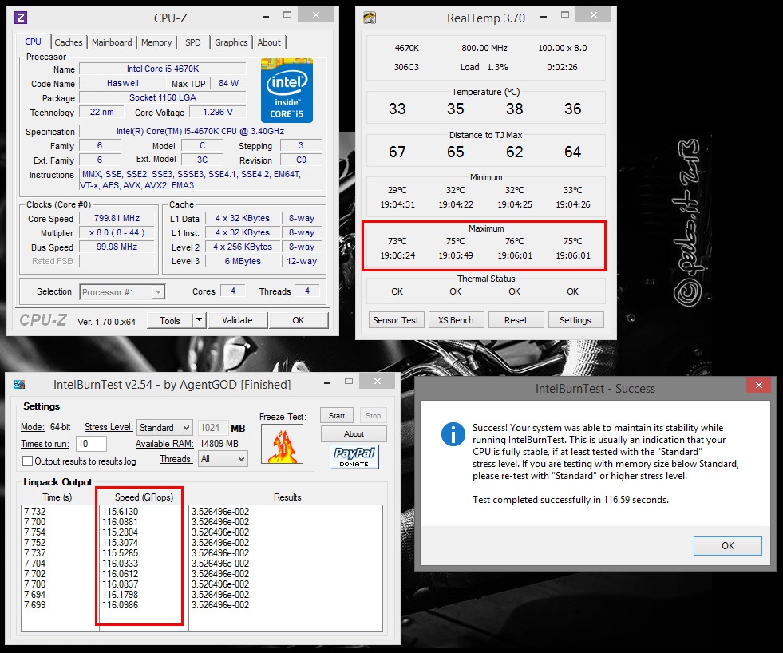The height and width of the screenshot is (653, 783).
Task: Open the Processor #1 selection dropdown
Action: click(122, 292)
